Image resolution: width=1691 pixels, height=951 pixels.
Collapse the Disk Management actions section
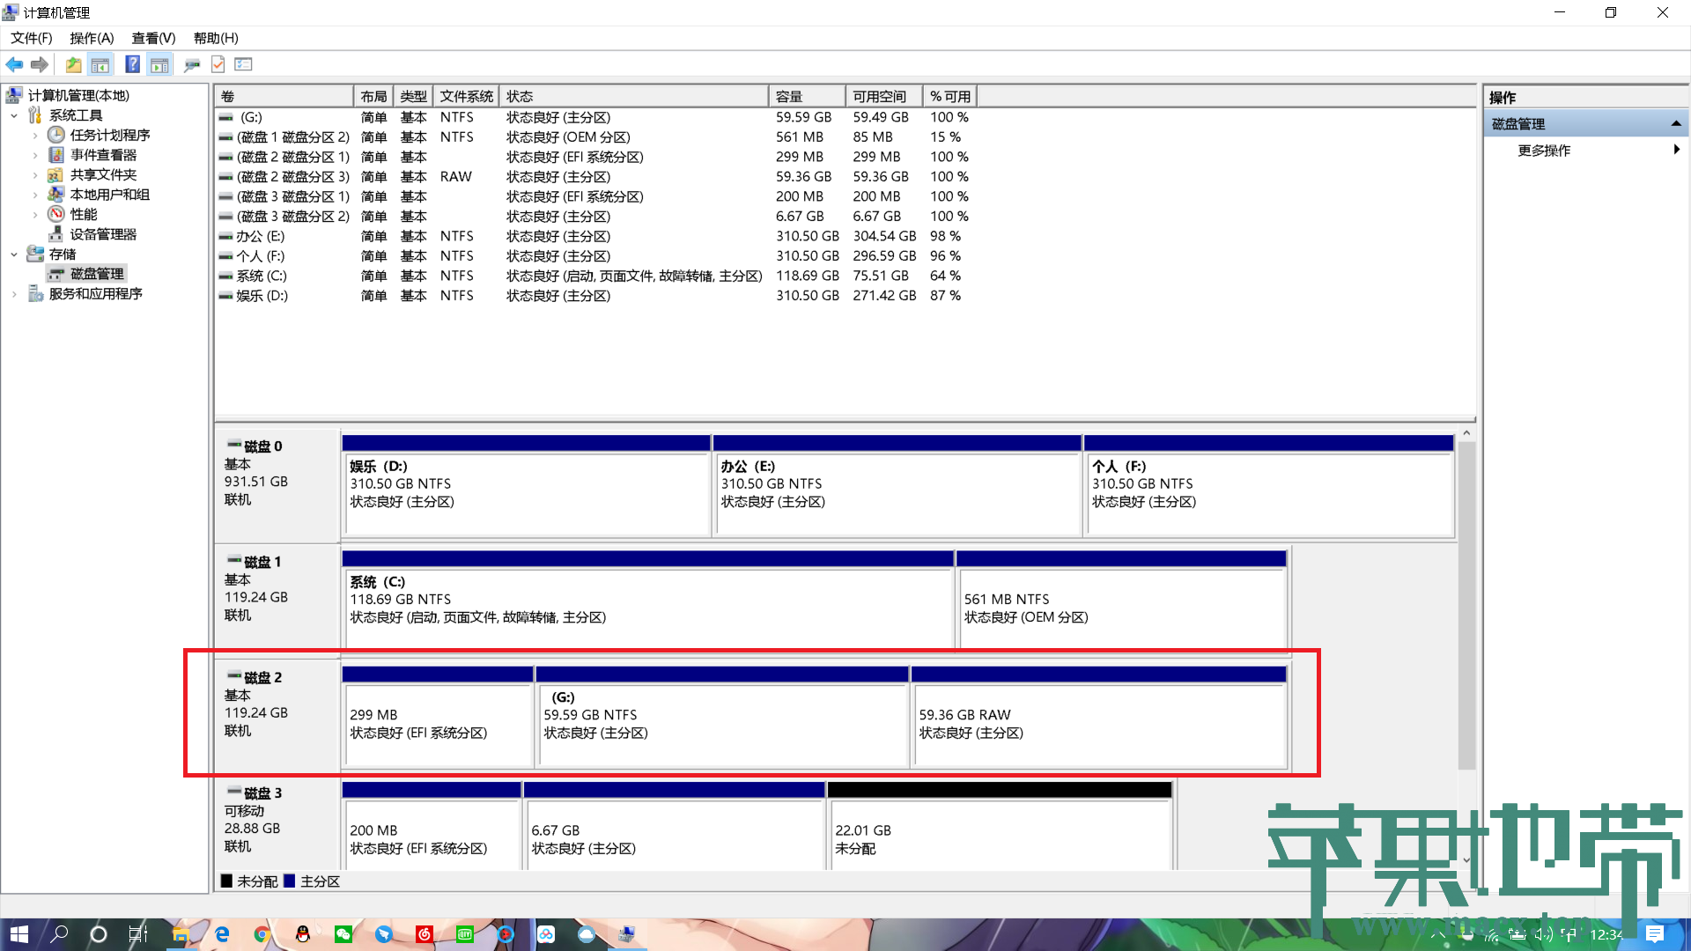click(1675, 124)
